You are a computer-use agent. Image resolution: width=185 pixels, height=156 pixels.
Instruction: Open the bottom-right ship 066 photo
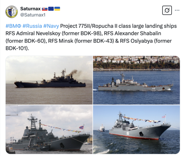click(x=136, y=129)
